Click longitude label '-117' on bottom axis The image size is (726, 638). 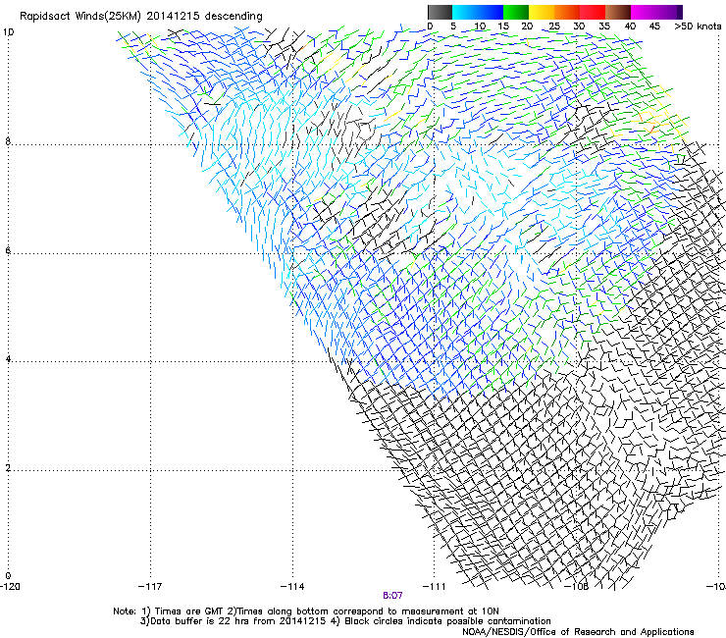coord(150,587)
